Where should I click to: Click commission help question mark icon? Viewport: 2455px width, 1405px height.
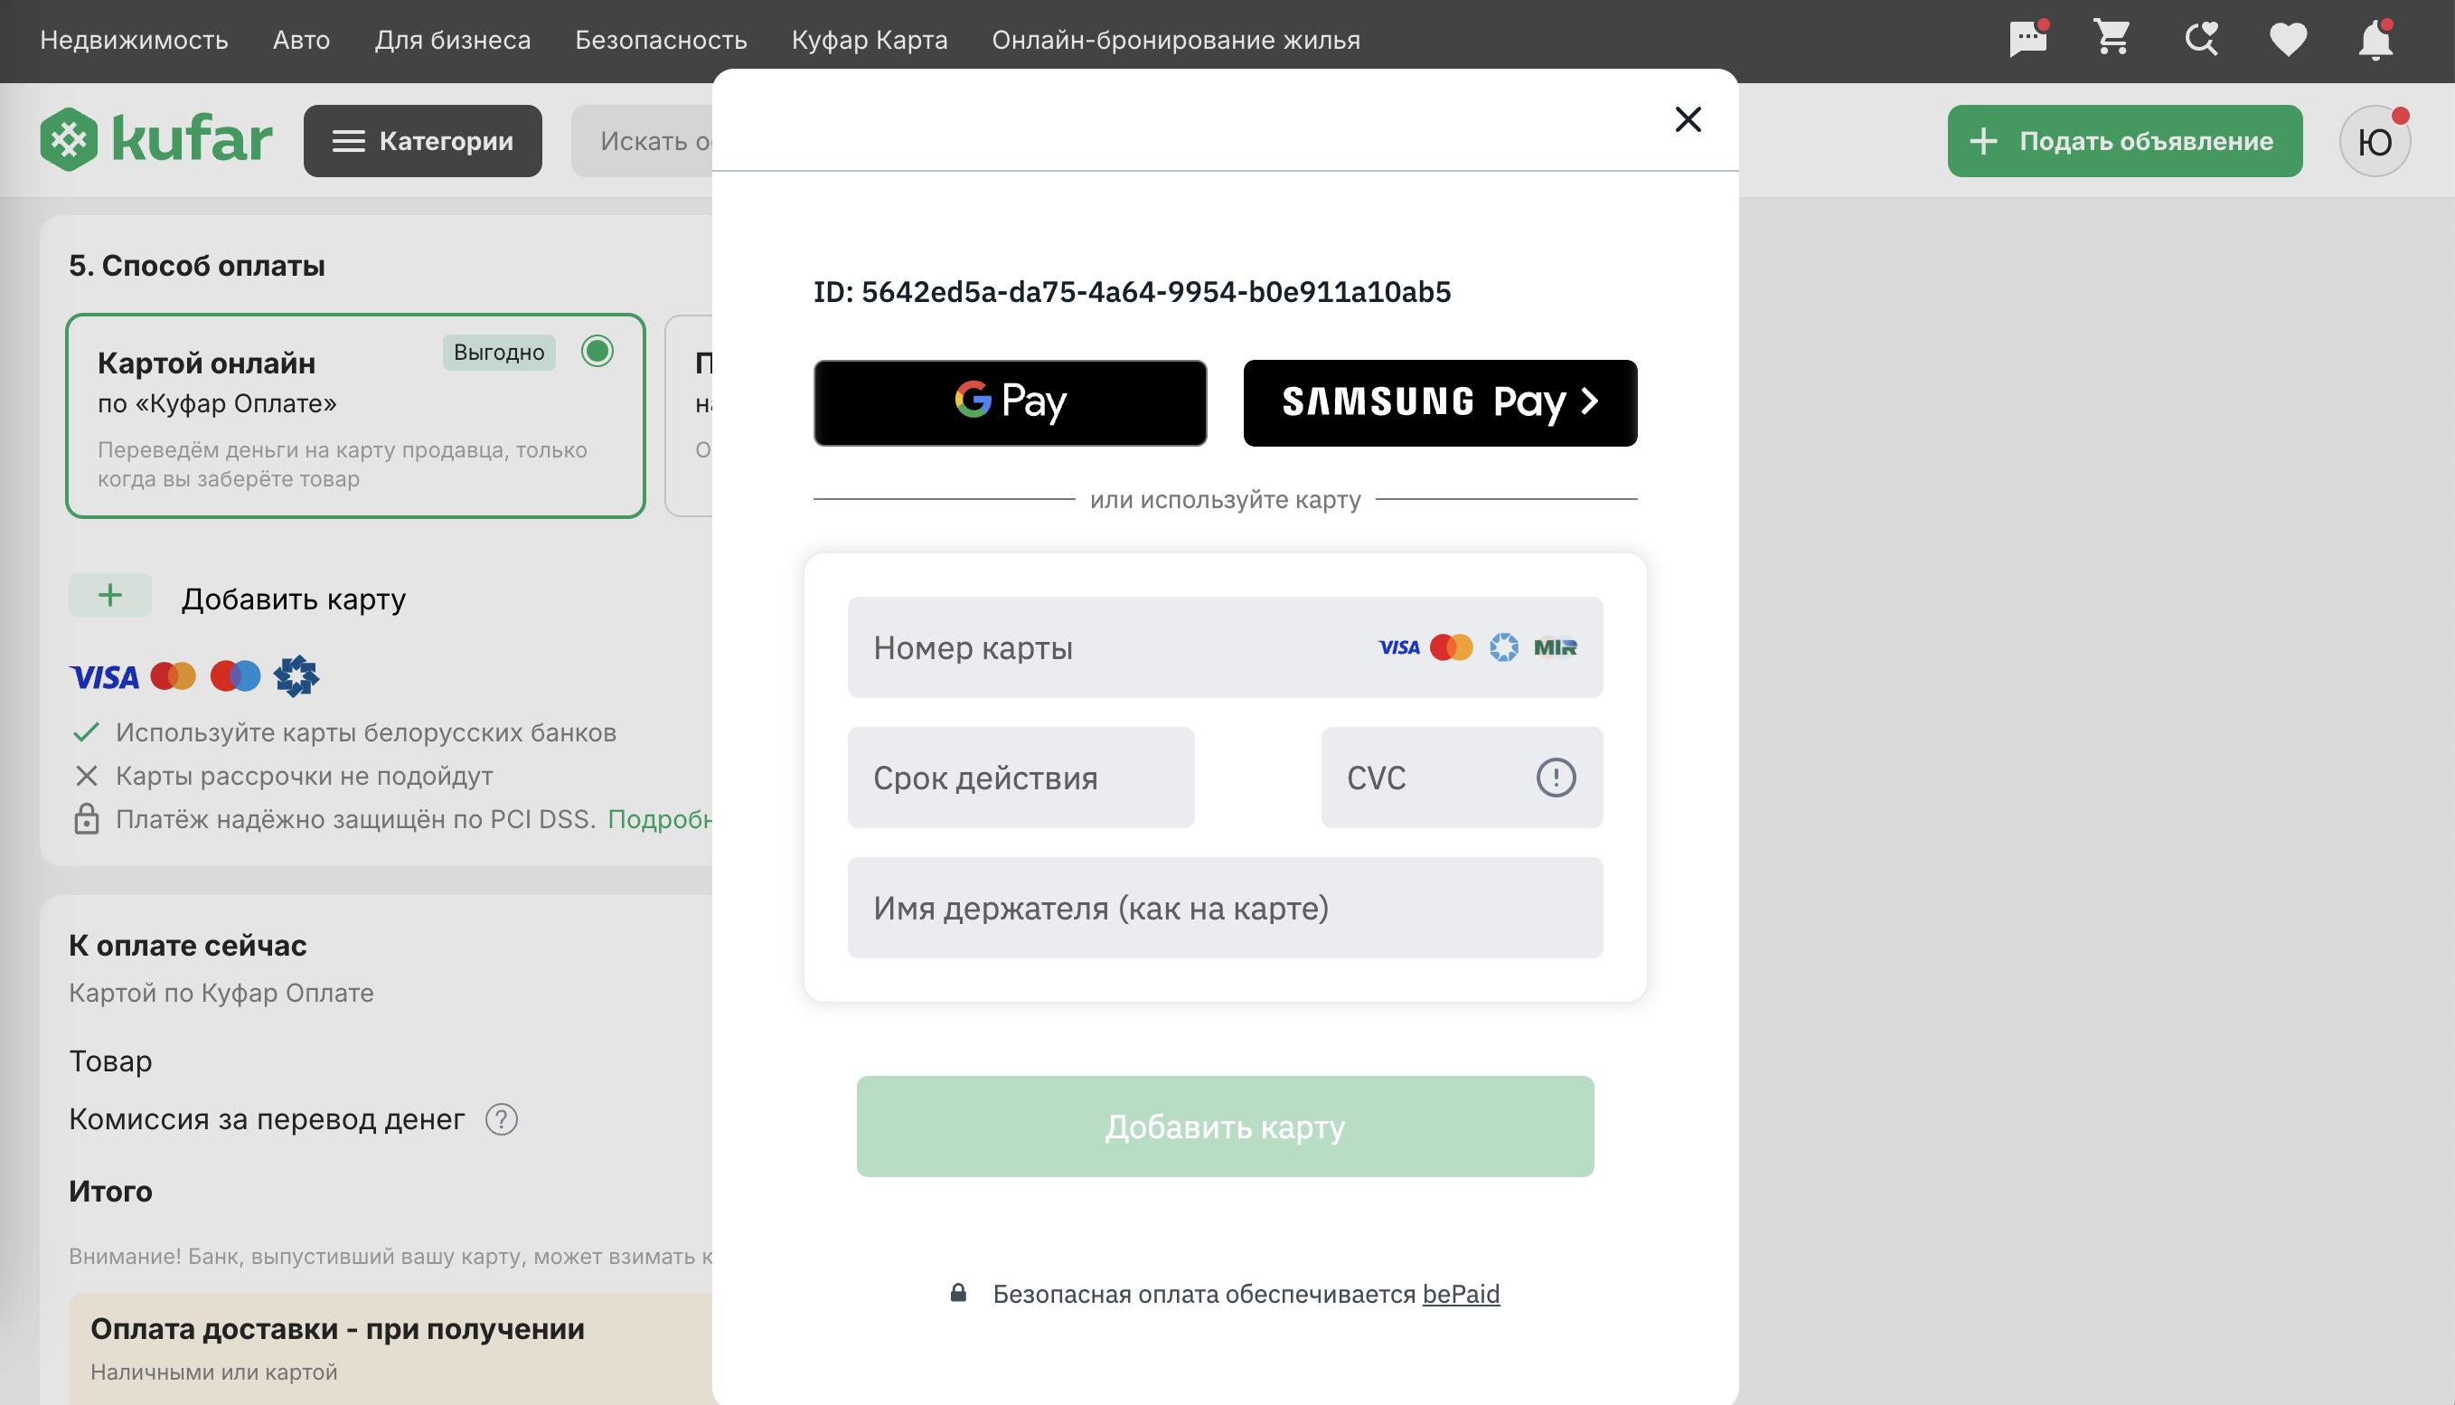[501, 1119]
